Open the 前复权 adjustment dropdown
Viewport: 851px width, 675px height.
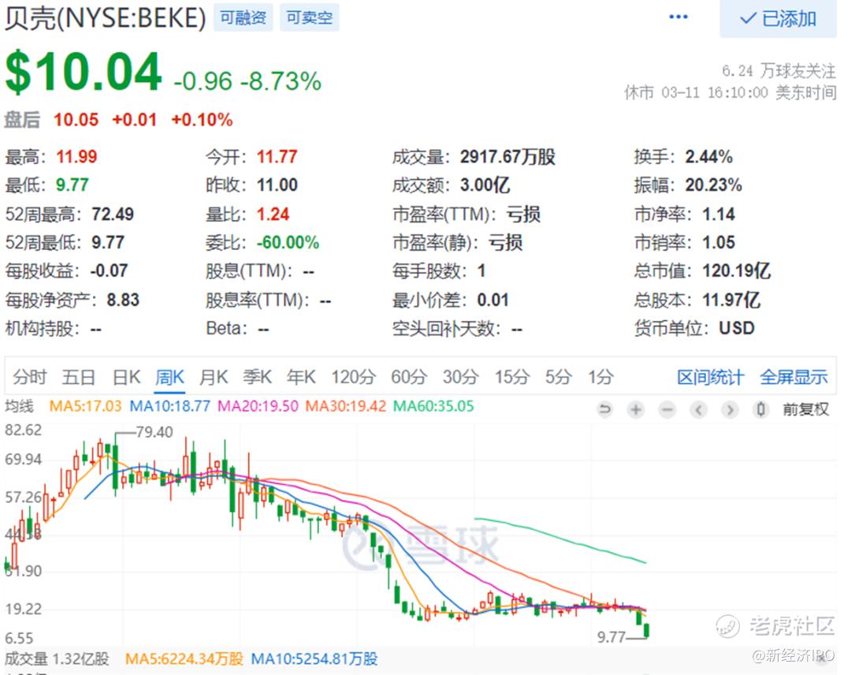coord(806,409)
